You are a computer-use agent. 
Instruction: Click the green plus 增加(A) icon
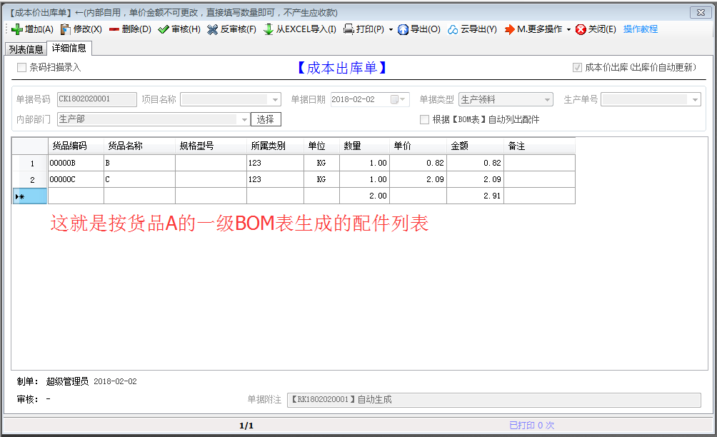click(17, 29)
